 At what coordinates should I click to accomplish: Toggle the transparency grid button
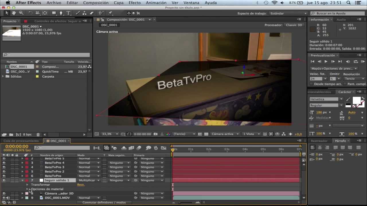[206, 134]
